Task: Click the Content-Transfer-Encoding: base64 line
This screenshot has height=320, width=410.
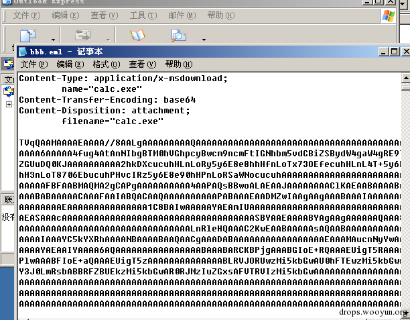Action: pyautogui.click(x=107, y=100)
